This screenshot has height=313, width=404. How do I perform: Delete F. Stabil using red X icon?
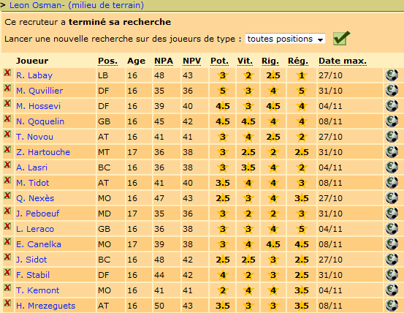(x=7, y=272)
